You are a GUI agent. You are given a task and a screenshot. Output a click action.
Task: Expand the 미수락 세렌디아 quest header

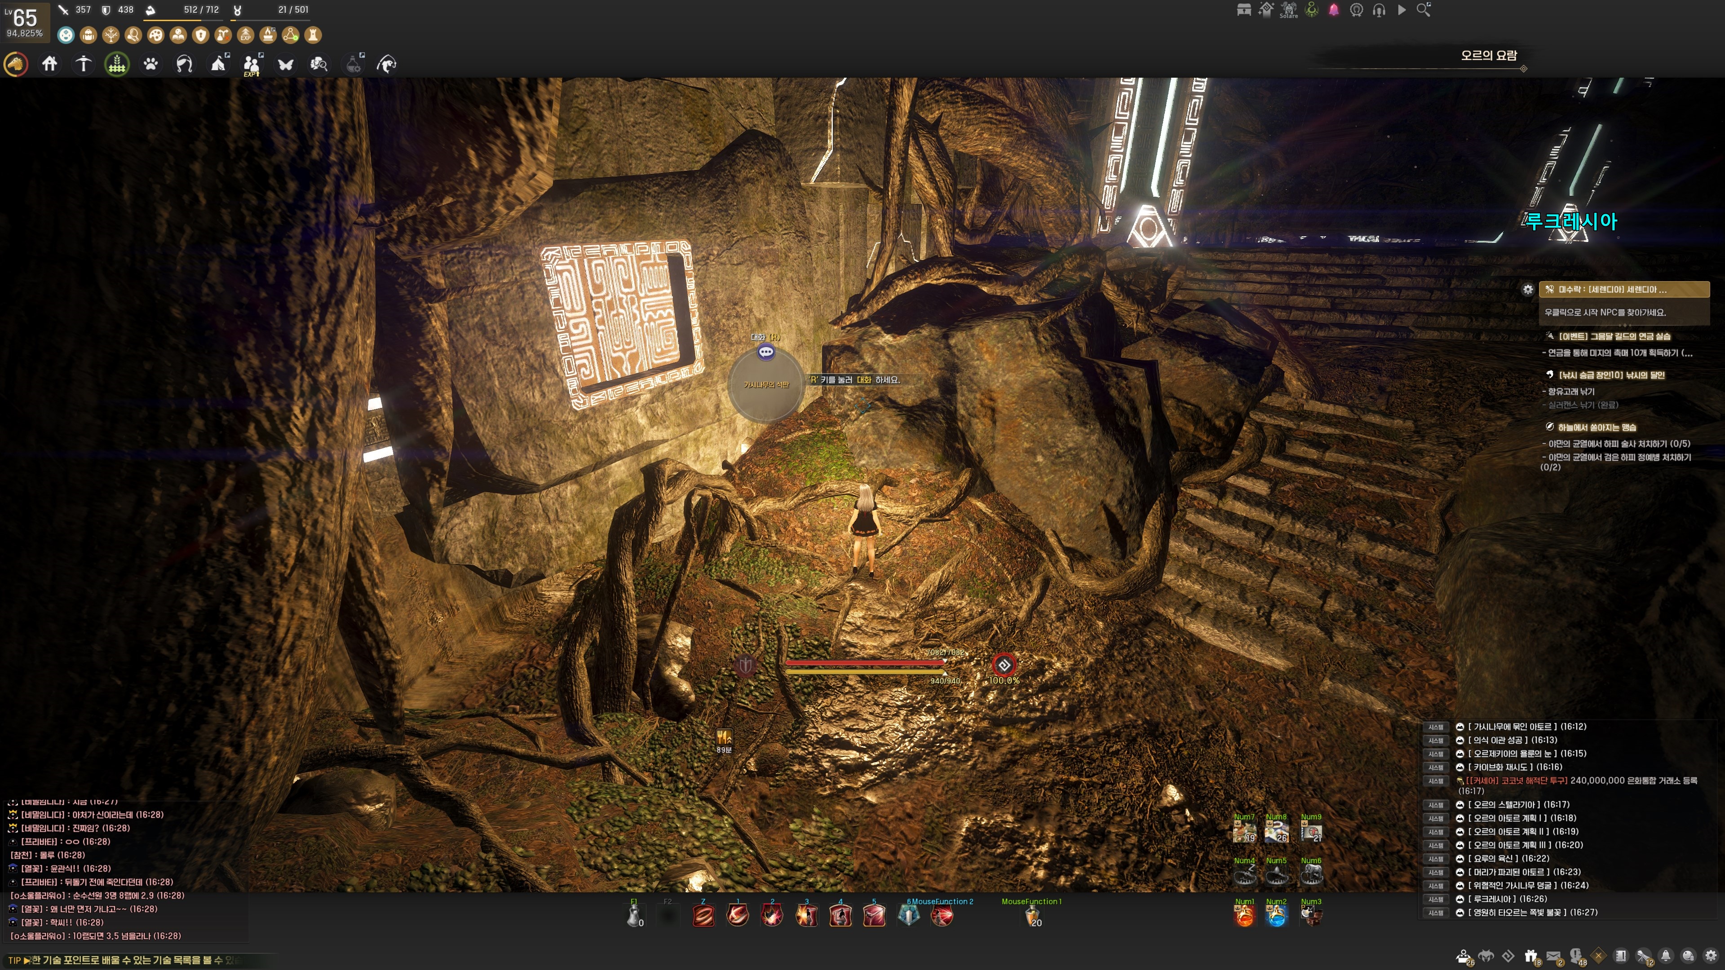point(1624,290)
